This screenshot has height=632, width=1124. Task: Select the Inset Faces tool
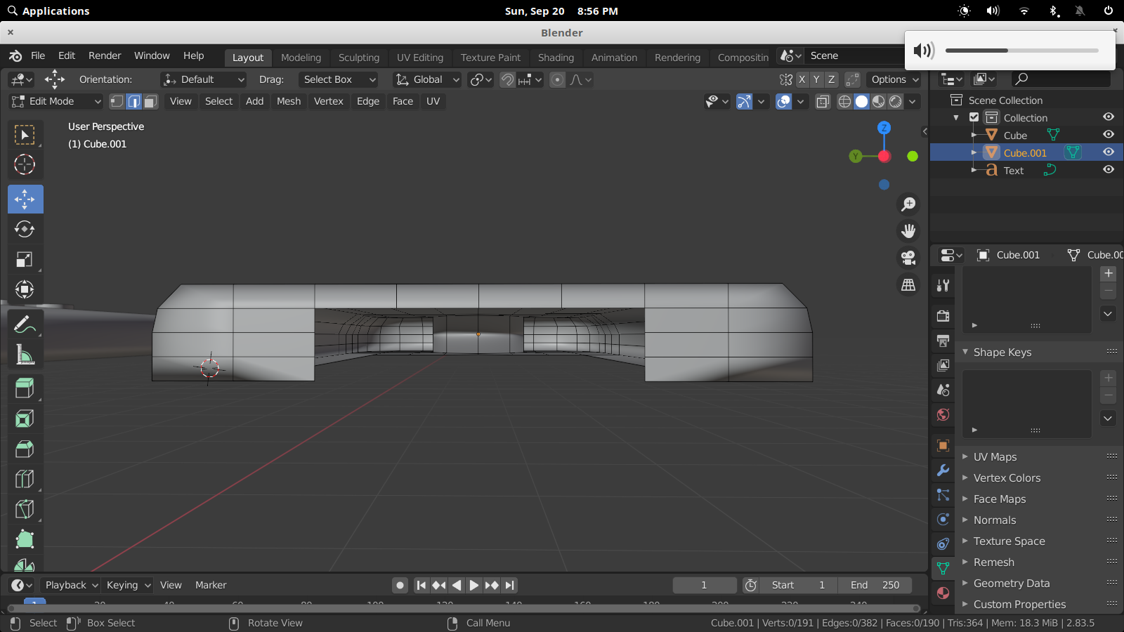(25, 419)
